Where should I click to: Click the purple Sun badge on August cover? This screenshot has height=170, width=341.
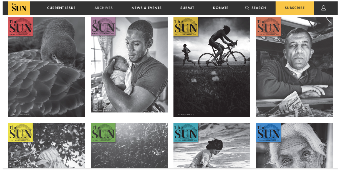pyautogui.click(x=103, y=27)
